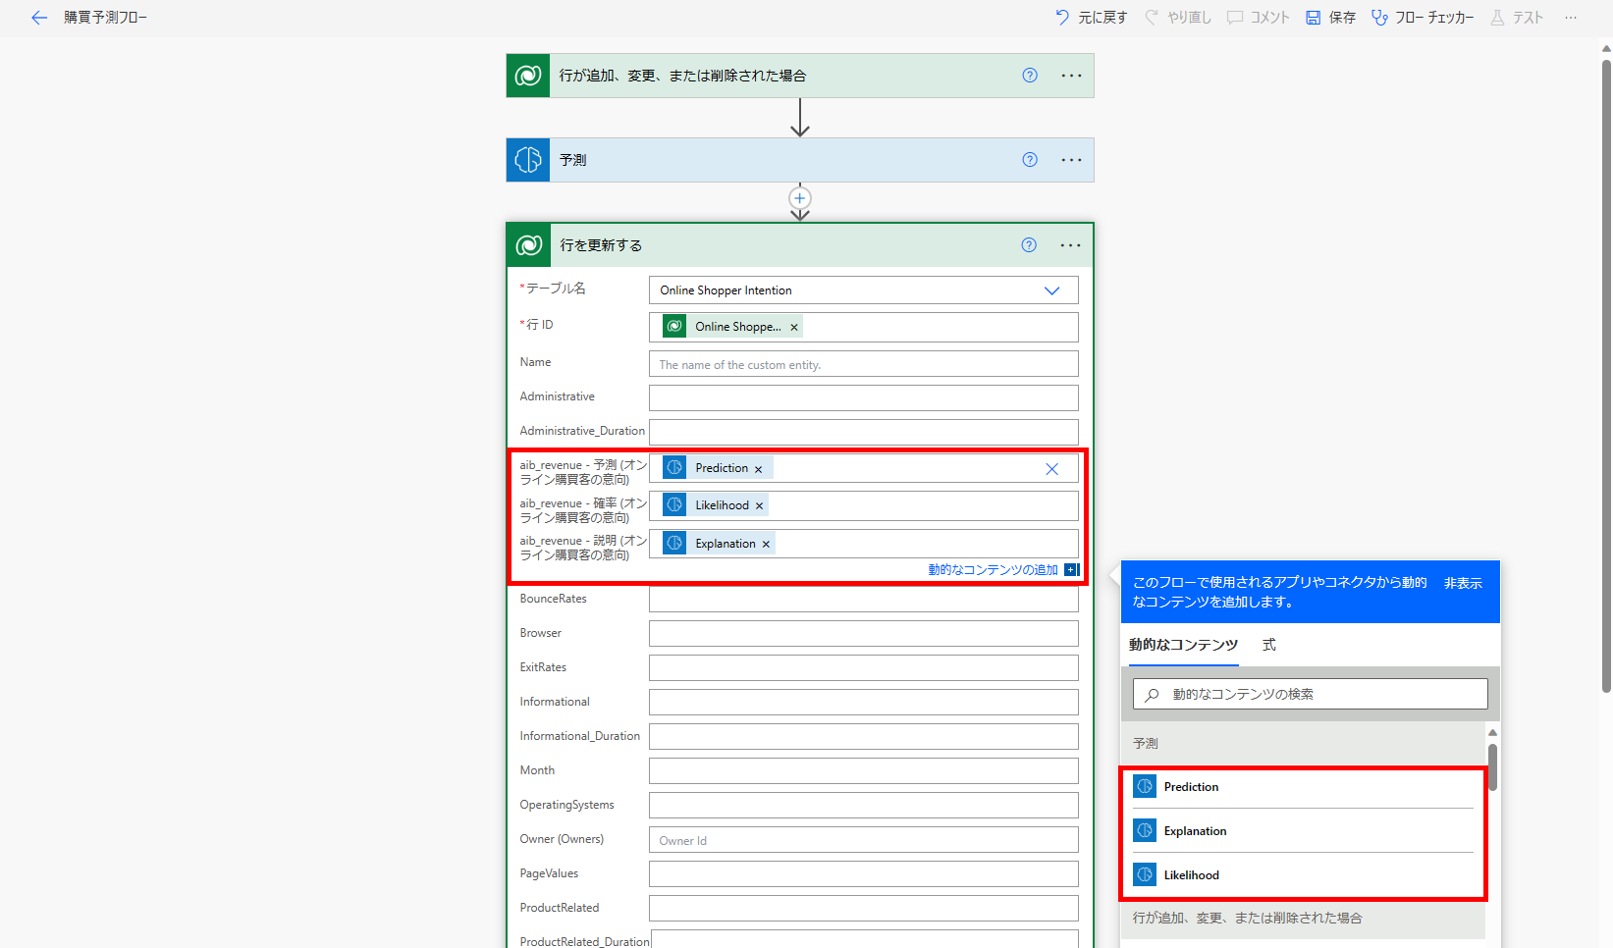Image resolution: width=1613 pixels, height=948 pixels.
Task: Click the Owner (Owners) input field
Action: pos(864,840)
